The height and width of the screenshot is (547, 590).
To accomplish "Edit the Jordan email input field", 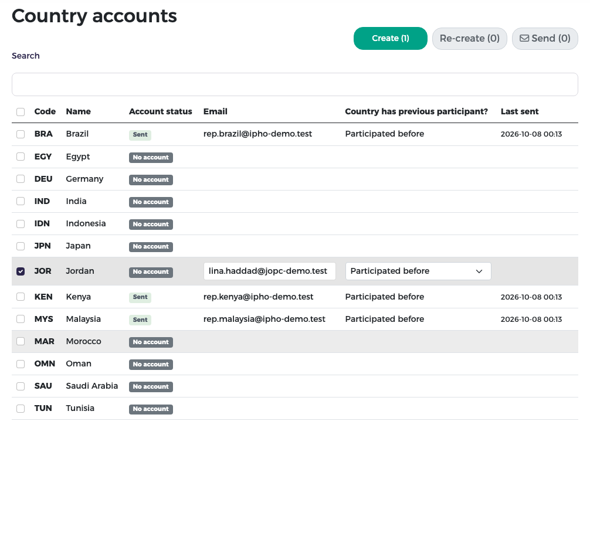I will [269, 271].
